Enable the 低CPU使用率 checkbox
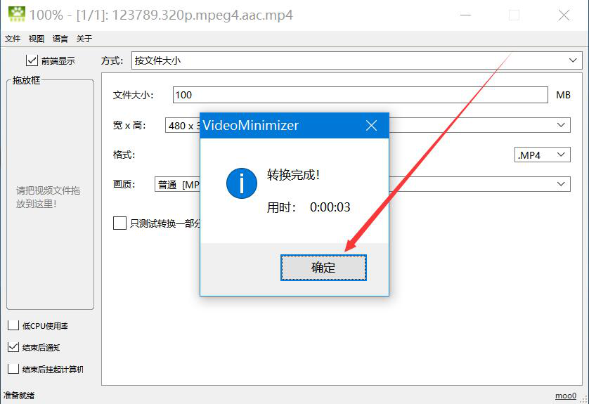This screenshot has height=404, width=589. pyautogui.click(x=13, y=325)
